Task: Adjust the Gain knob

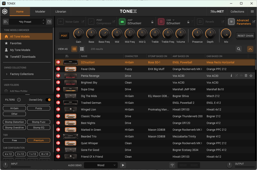Action: pos(78,34)
